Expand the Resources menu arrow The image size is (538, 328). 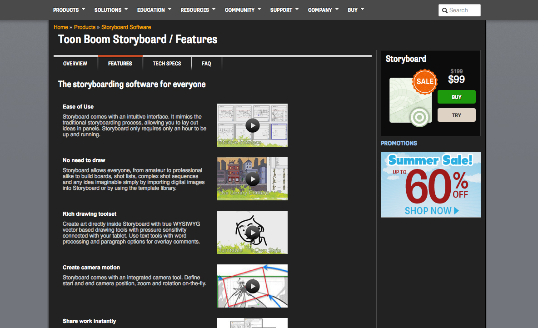[x=214, y=9]
